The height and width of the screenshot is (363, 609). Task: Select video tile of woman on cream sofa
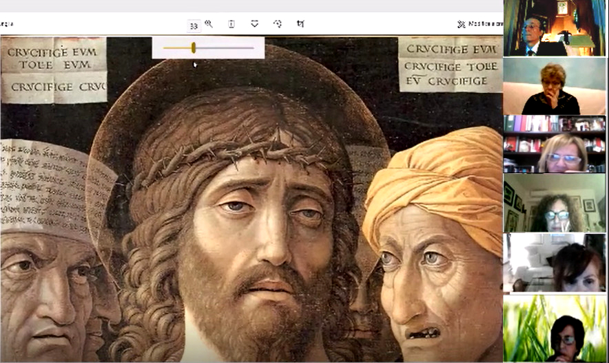555,87
